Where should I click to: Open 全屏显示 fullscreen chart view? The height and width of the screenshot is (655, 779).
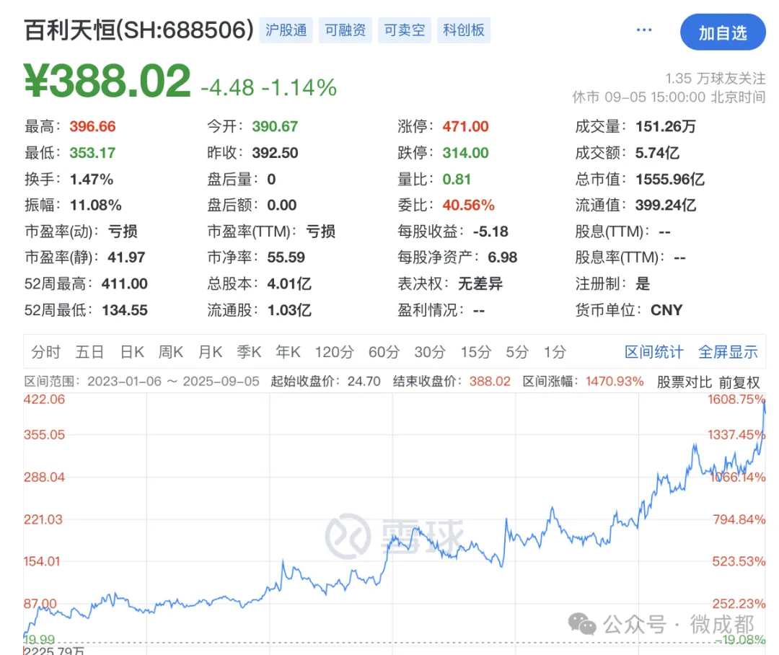pyautogui.click(x=728, y=352)
